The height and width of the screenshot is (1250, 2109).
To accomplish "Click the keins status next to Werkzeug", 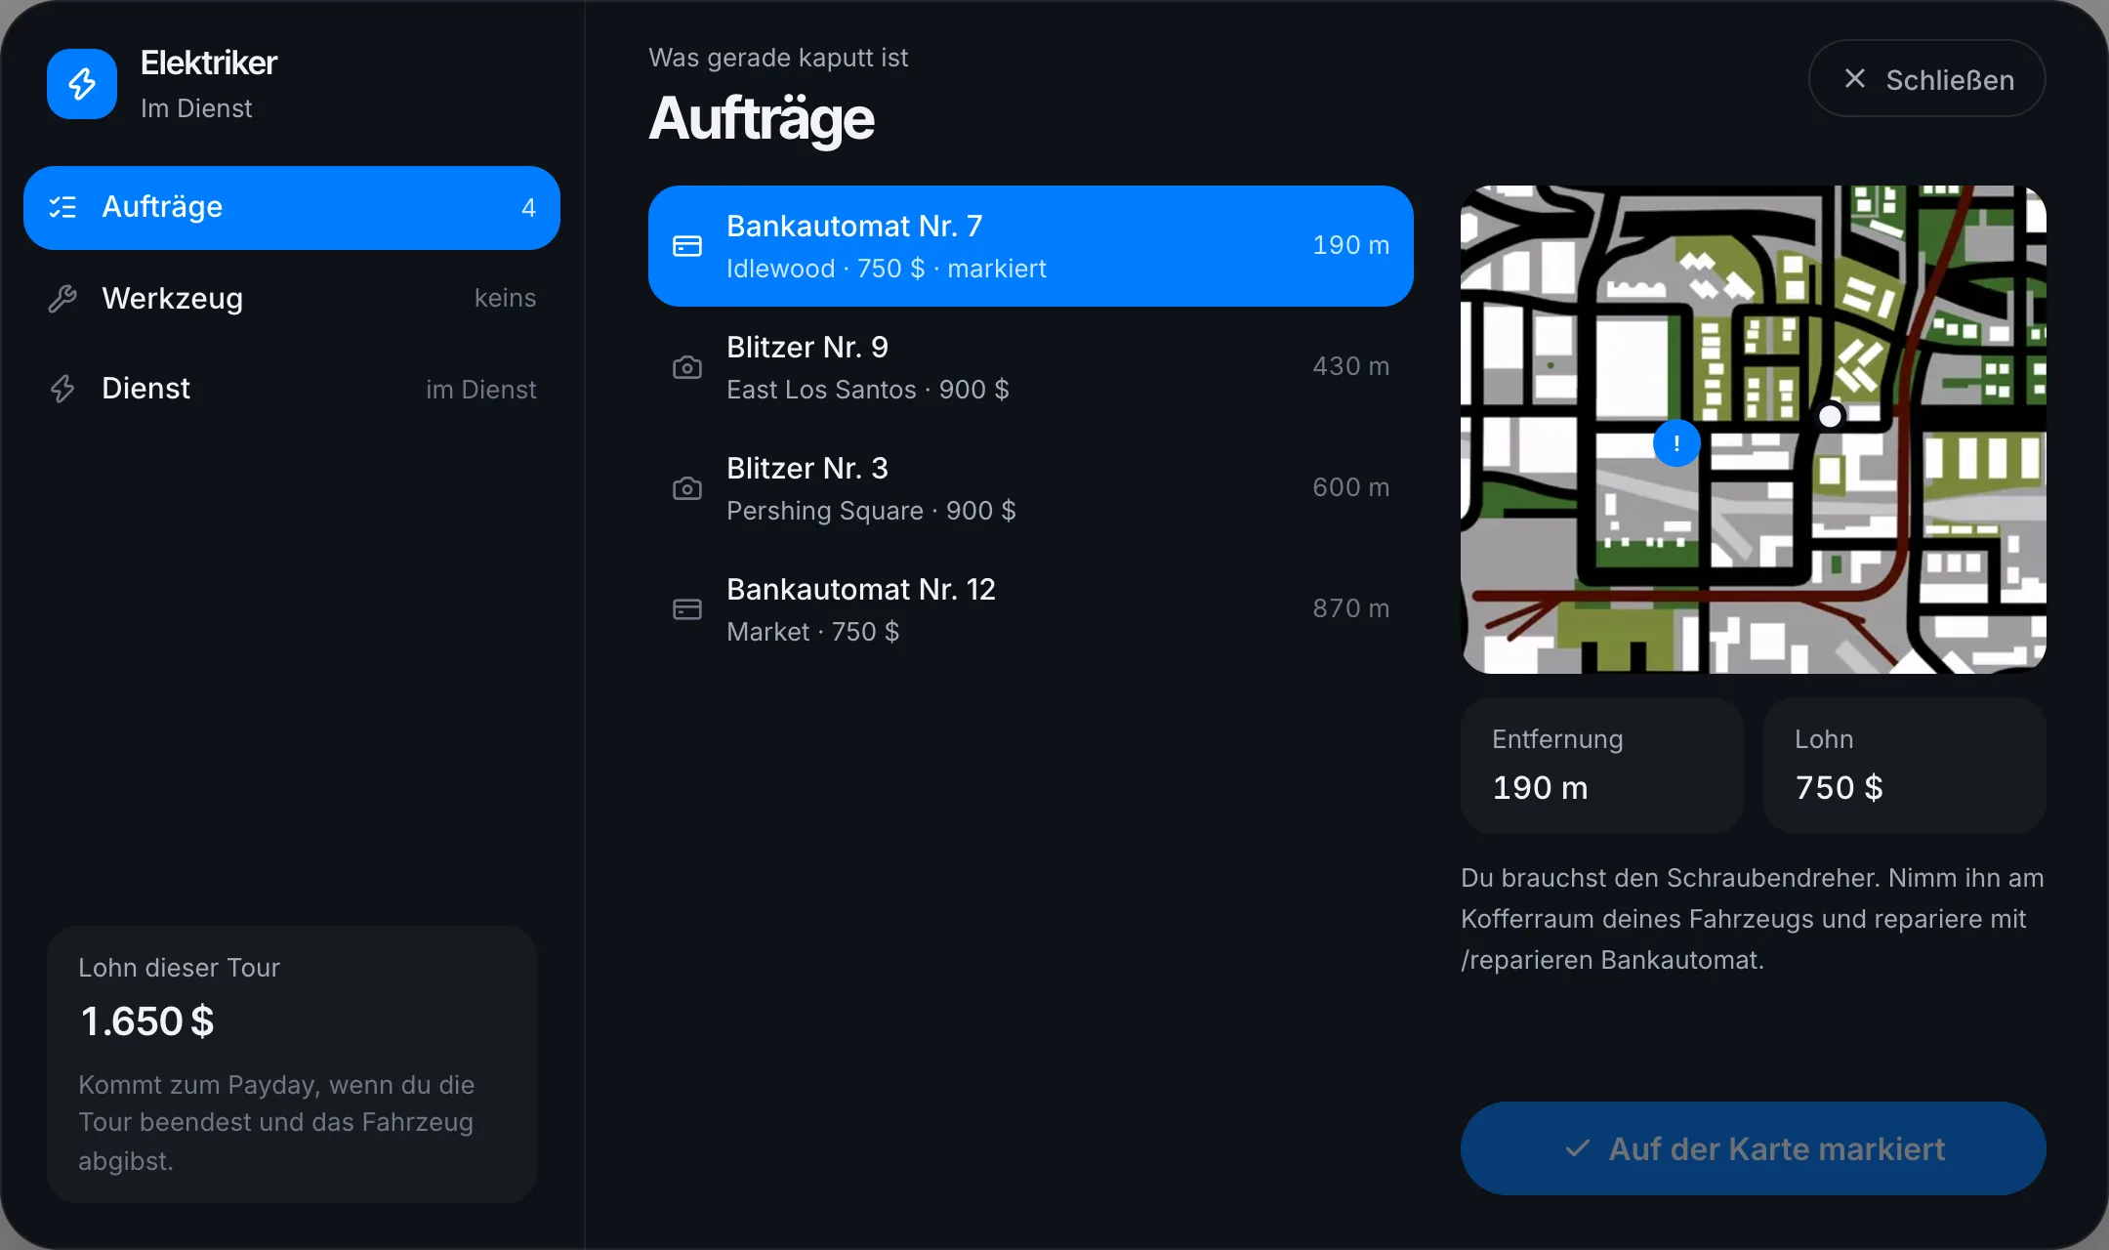I will (505, 298).
